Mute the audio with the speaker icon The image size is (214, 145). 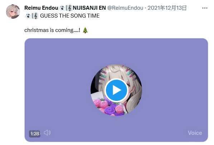47,133
